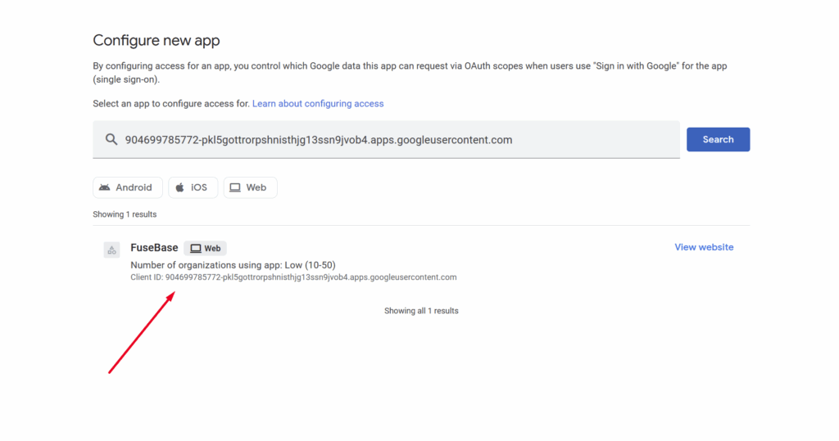The image size is (839, 441).
Task: Filter results by Android label
Action: click(134, 187)
